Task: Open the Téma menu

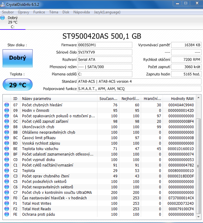Action: (x=54, y=12)
